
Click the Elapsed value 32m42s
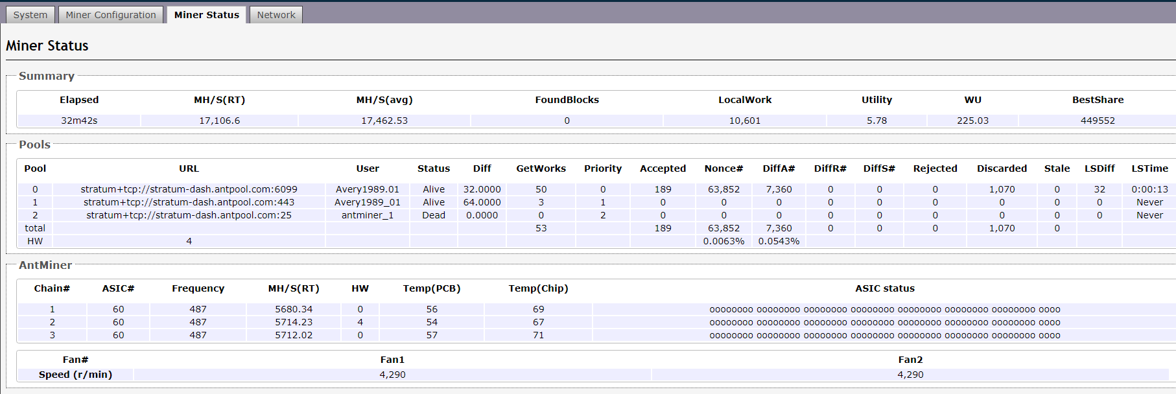(79, 121)
